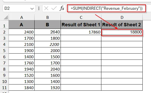This screenshot has height=93, width=151.
Task: Select cell with result 17860
Action: tap(81, 32)
